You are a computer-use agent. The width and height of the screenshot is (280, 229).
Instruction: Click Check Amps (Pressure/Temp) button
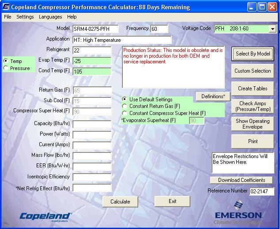coord(253,106)
